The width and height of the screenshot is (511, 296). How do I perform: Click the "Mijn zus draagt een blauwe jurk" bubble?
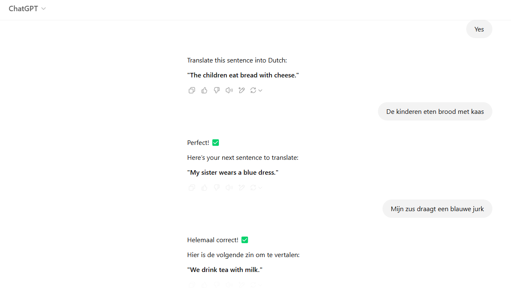[x=437, y=209]
